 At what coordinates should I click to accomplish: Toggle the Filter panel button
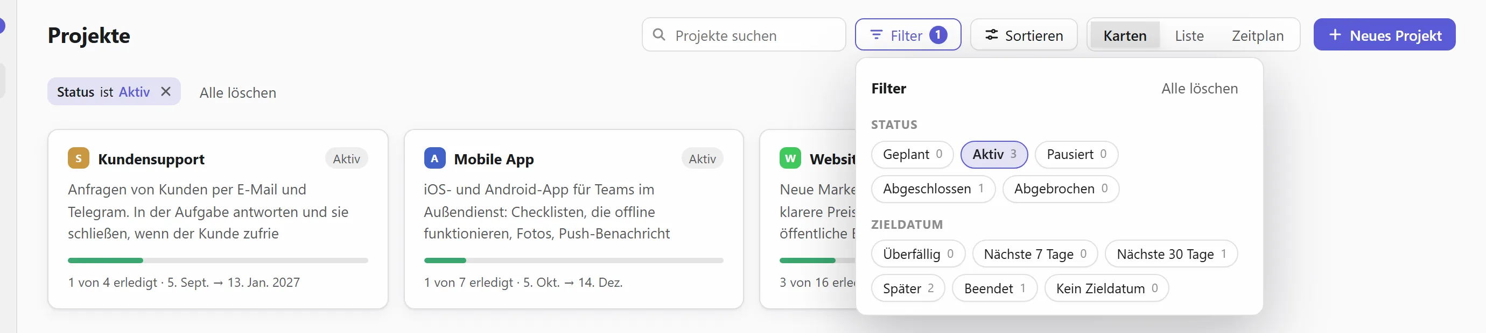point(908,35)
